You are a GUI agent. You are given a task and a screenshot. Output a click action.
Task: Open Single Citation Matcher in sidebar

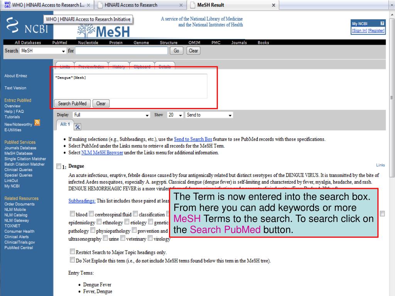(25, 159)
